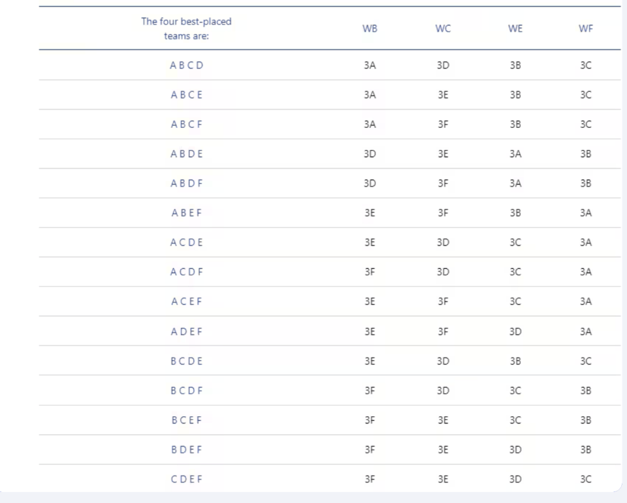Screen dimensions: 627x503
Task: Click the WC column header
Action: [443, 28]
